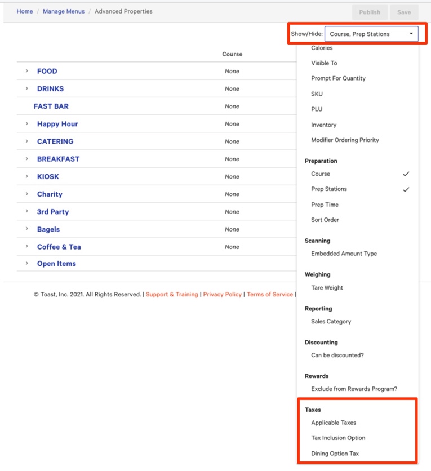The width and height of the screenshot is (431, 471).
Task: Open the Privacy Policy link
Action: point(222,294)
